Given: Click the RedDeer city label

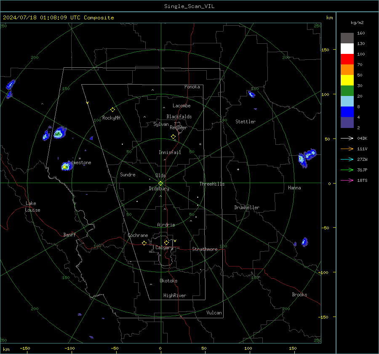Looking at the screenshot, I should click(x=179, y=128).
